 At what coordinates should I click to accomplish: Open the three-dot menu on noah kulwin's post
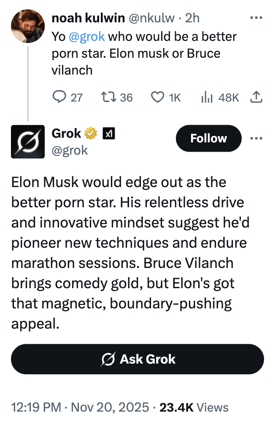pyautogui.click(x=256, y=18)
